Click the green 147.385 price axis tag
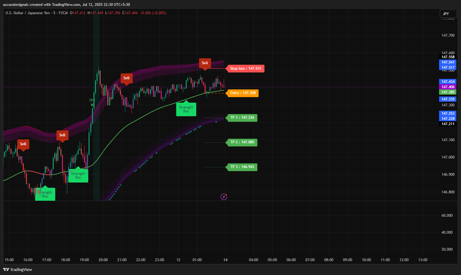461x275 pixels. (x=448, y=92)
